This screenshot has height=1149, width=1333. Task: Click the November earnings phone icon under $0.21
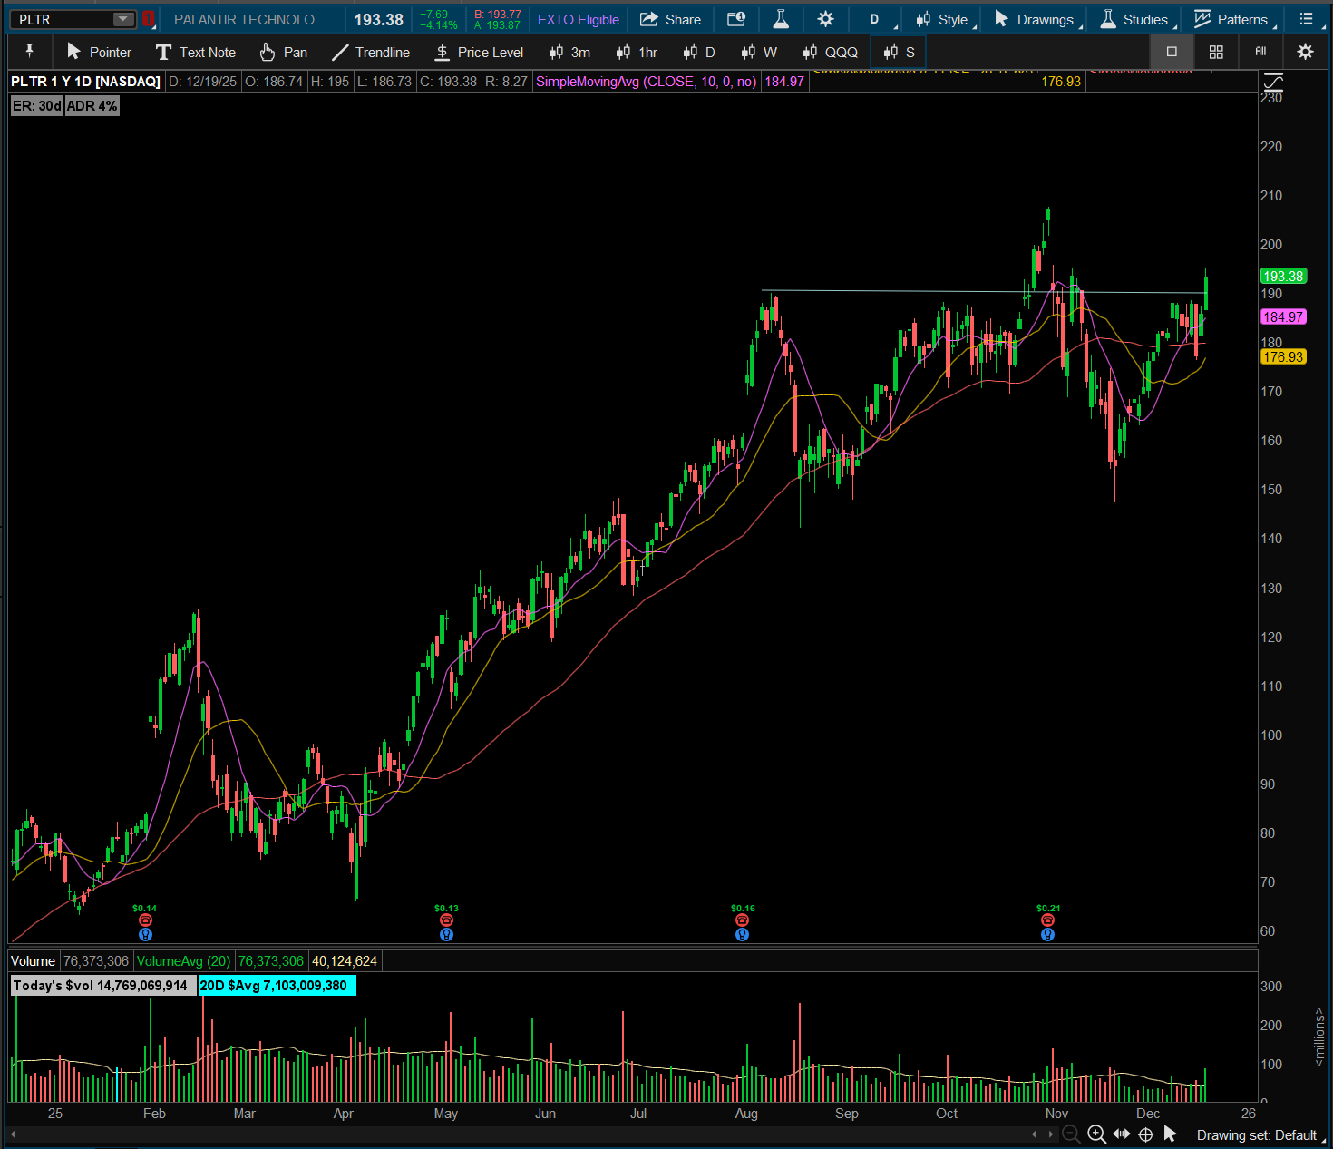1047,920
